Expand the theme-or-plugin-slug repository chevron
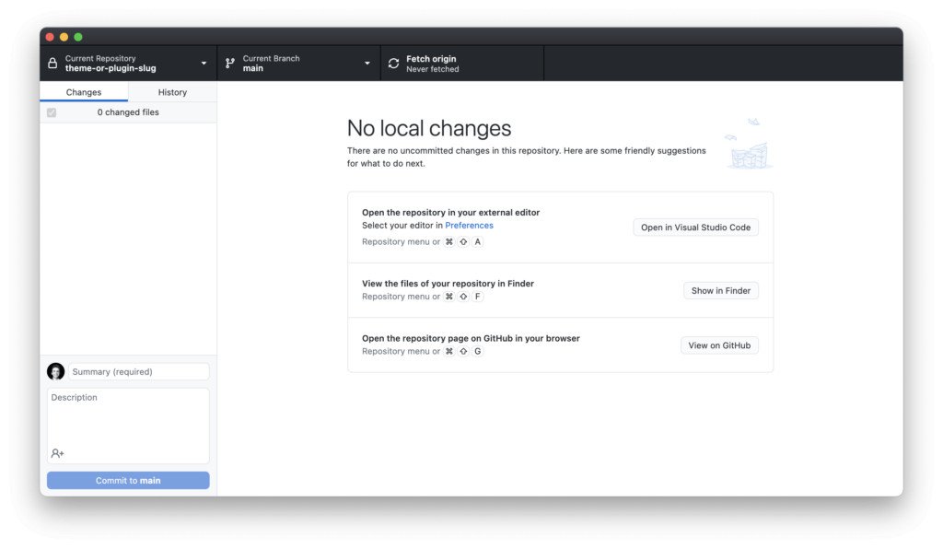Screen dimensions: 943x549 [204, 63]
